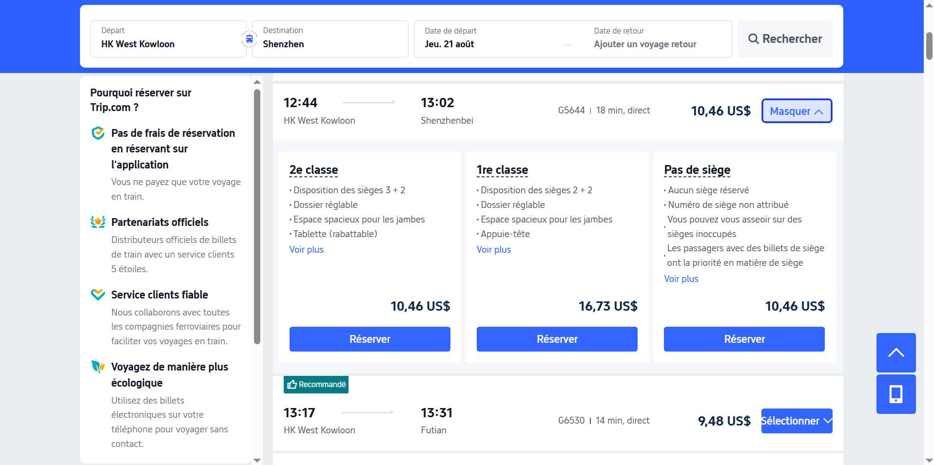934x465 pixels.
Task: Click the sidebar scroll down arrow
Action: click(257, 460)
